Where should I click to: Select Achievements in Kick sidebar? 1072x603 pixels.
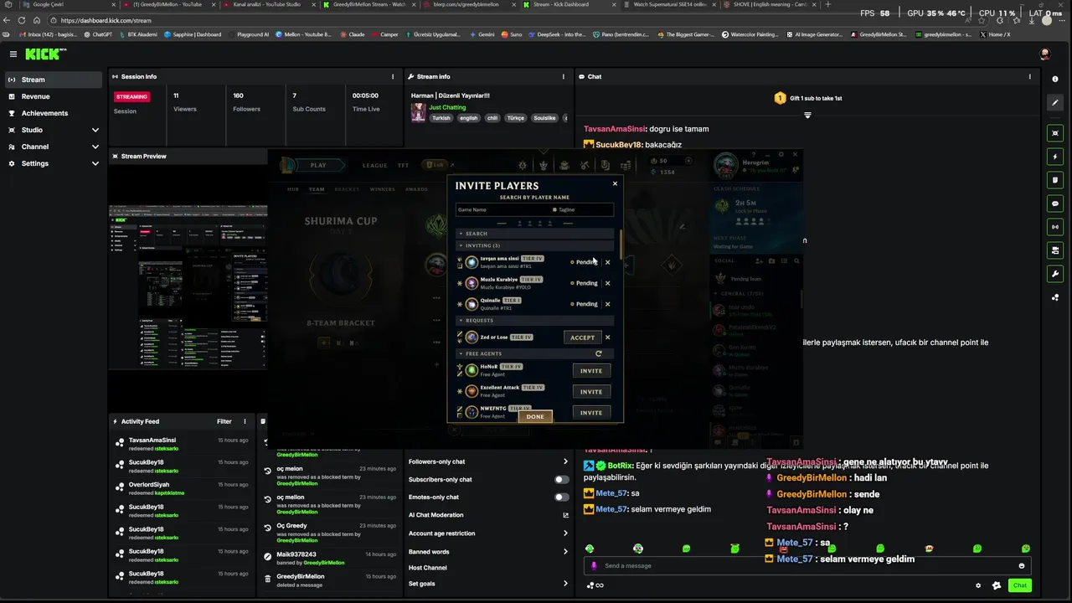(54, 113)
